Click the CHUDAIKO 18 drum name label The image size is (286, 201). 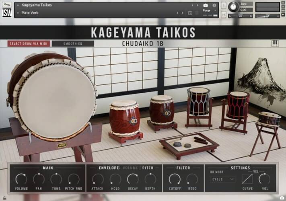143,44
